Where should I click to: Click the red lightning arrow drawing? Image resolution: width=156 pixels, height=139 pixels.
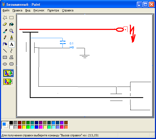[x=133, y=34]
